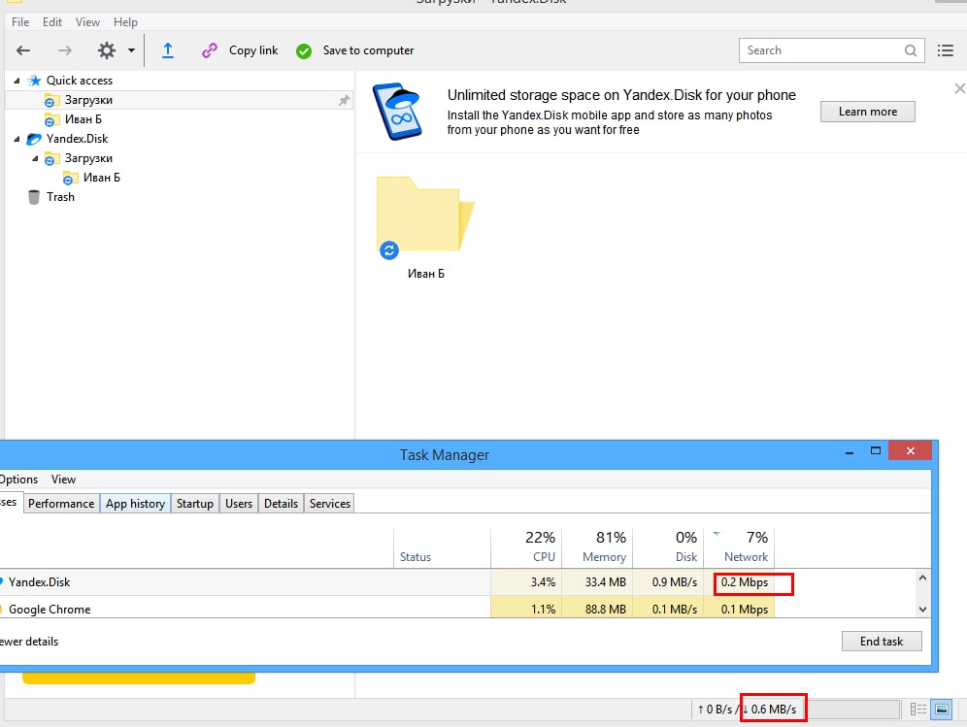Switch to the Performance tab
Viewport: 967px width, 727px height.
pyautogui.click(x=61, y=503)
